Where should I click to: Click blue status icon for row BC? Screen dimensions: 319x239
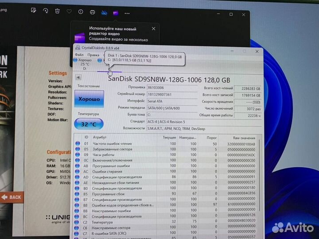pos(77,216)
